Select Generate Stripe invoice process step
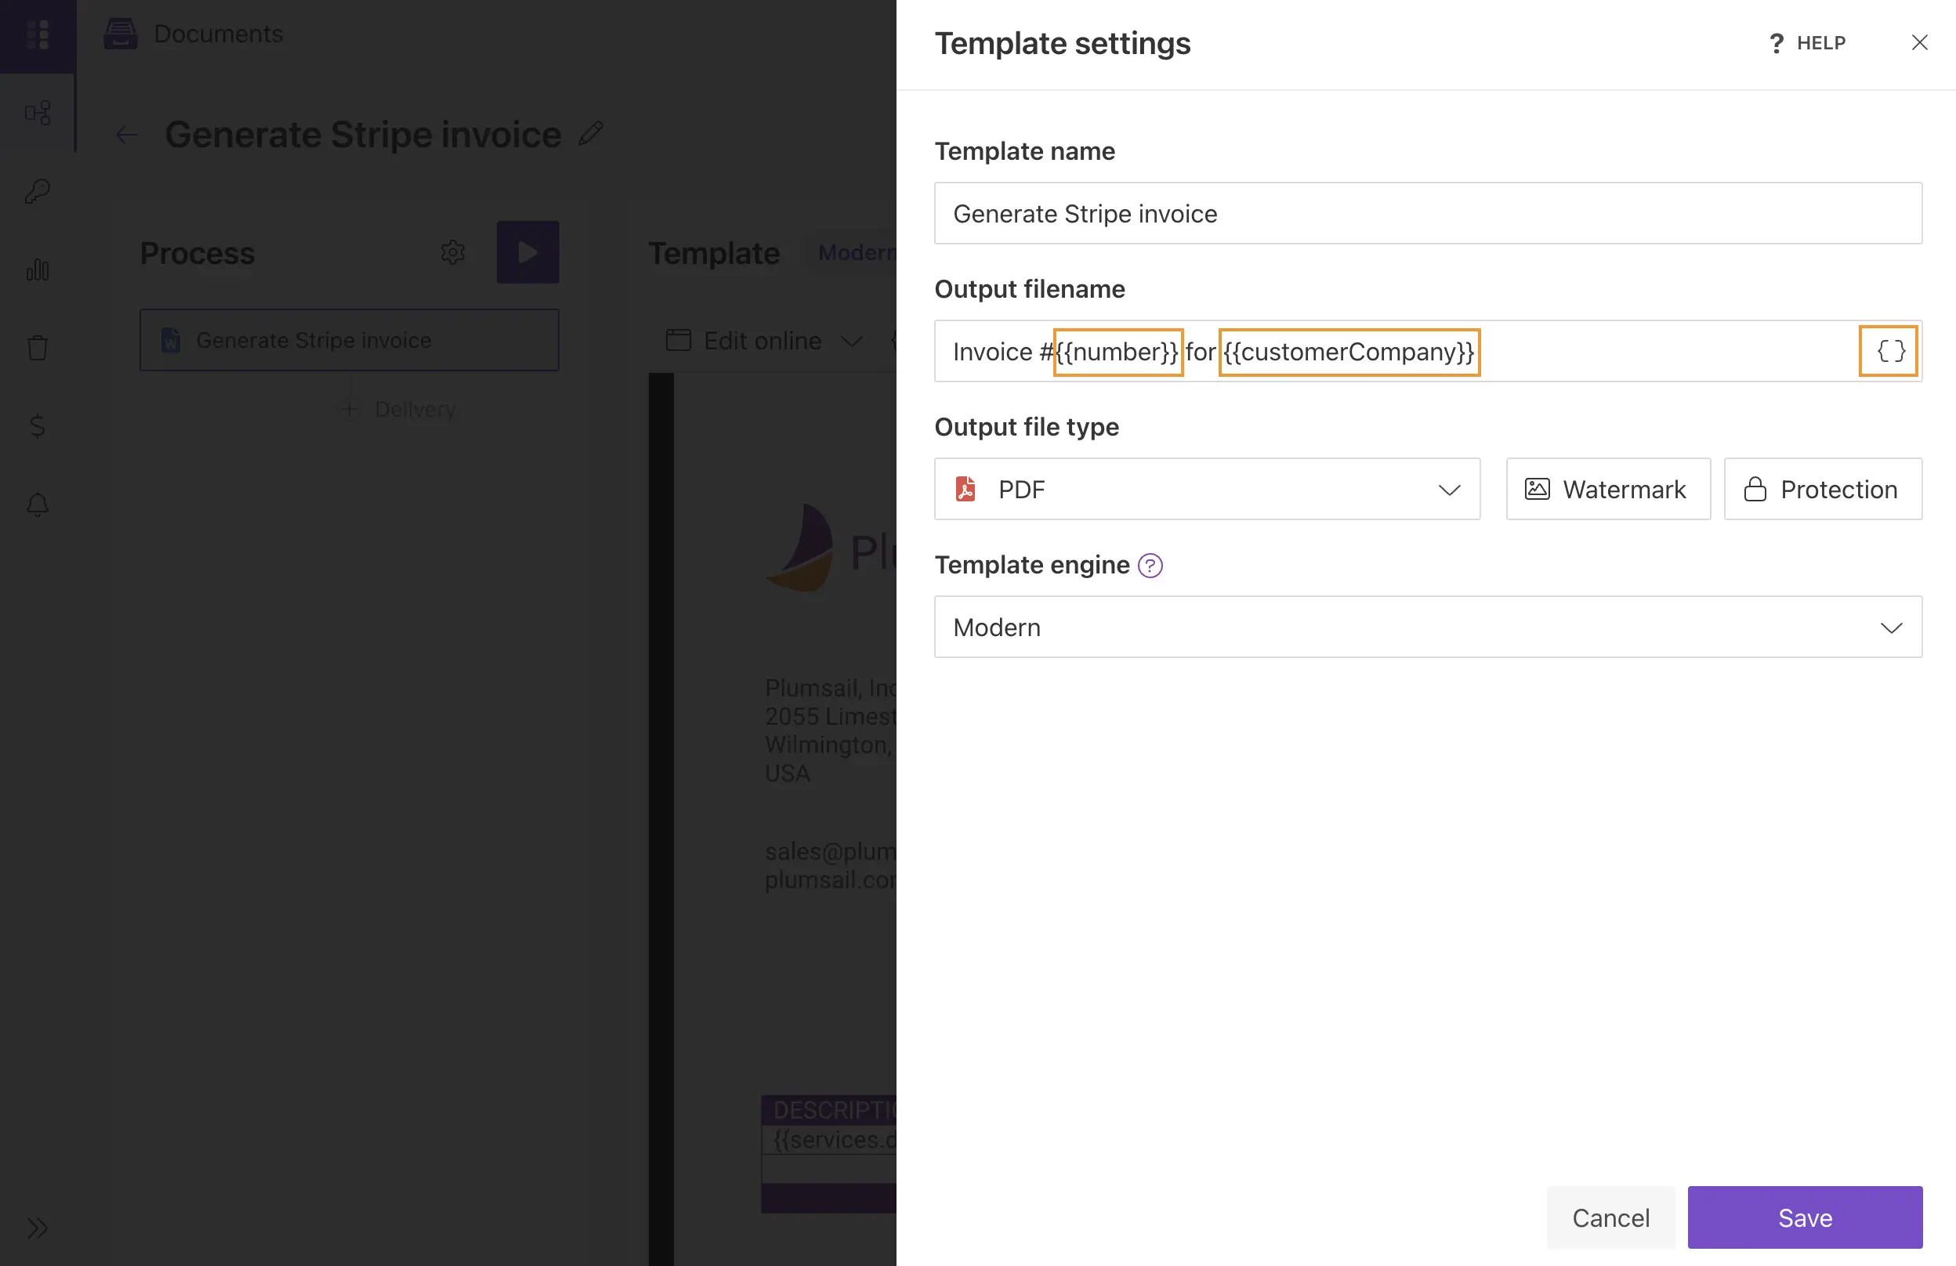 click(350, 340)
